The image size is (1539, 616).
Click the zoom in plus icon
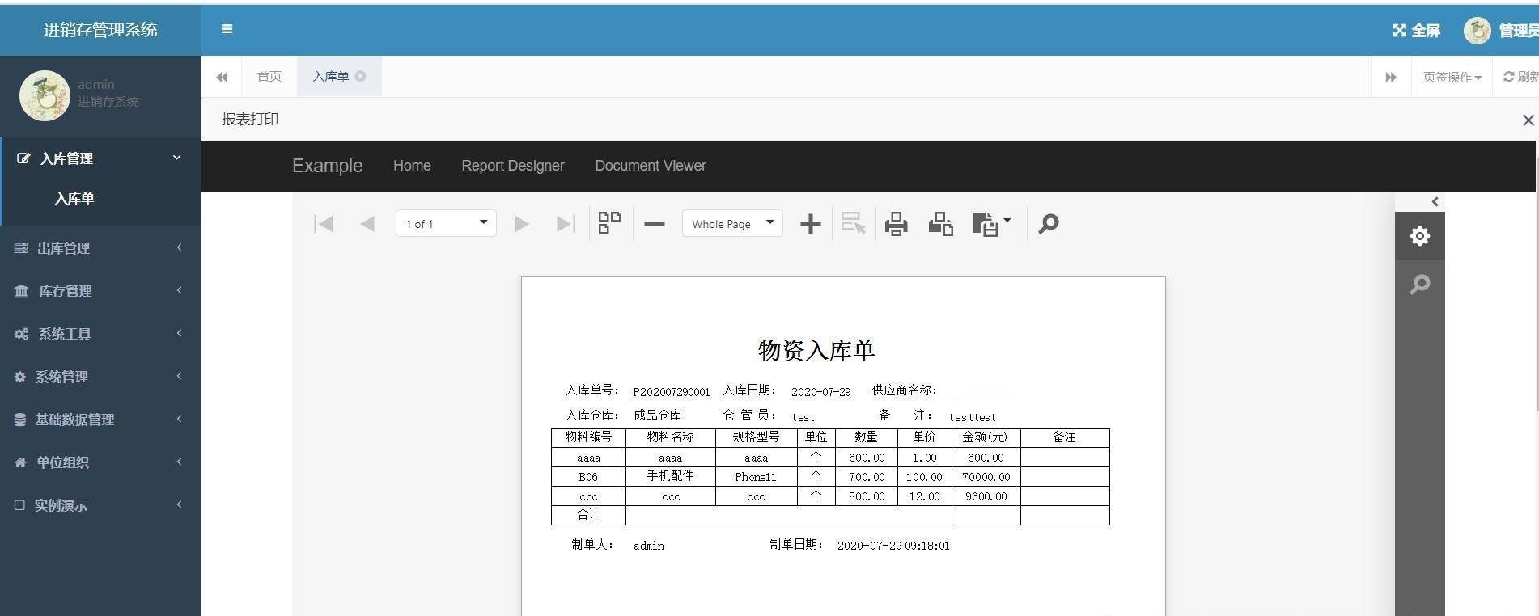(x=810, y=224)
